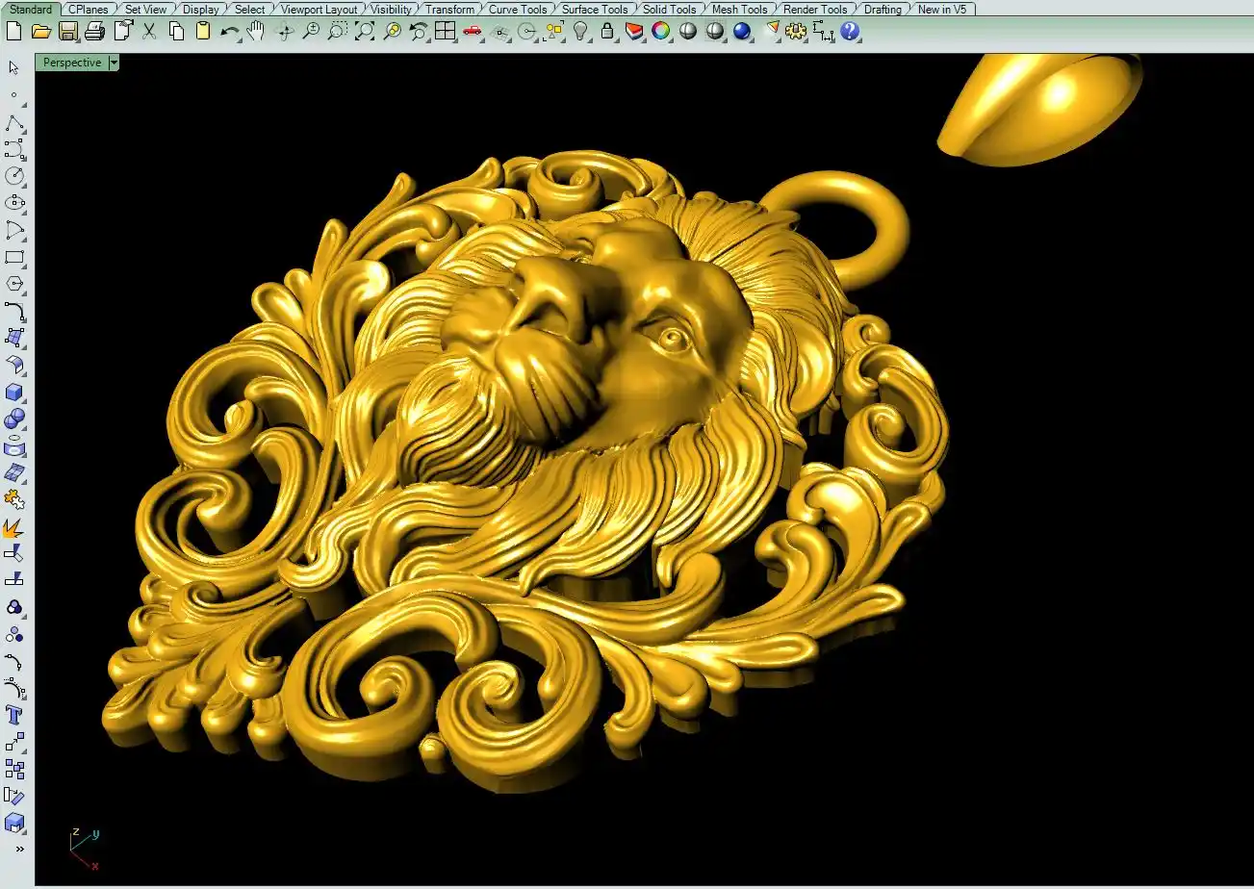Open the Perspective viewport dropdown arrow

click(x=114, y=63)
